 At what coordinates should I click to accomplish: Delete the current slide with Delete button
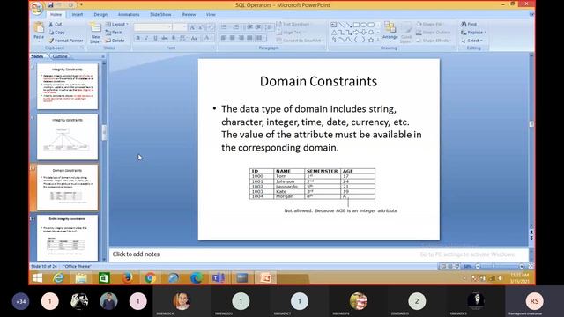pyautogui.click(x=115, y=41)
